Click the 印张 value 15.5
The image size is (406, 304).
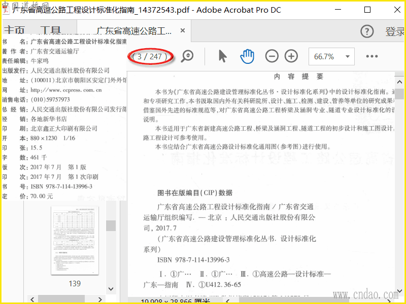(x=36, y=147)
